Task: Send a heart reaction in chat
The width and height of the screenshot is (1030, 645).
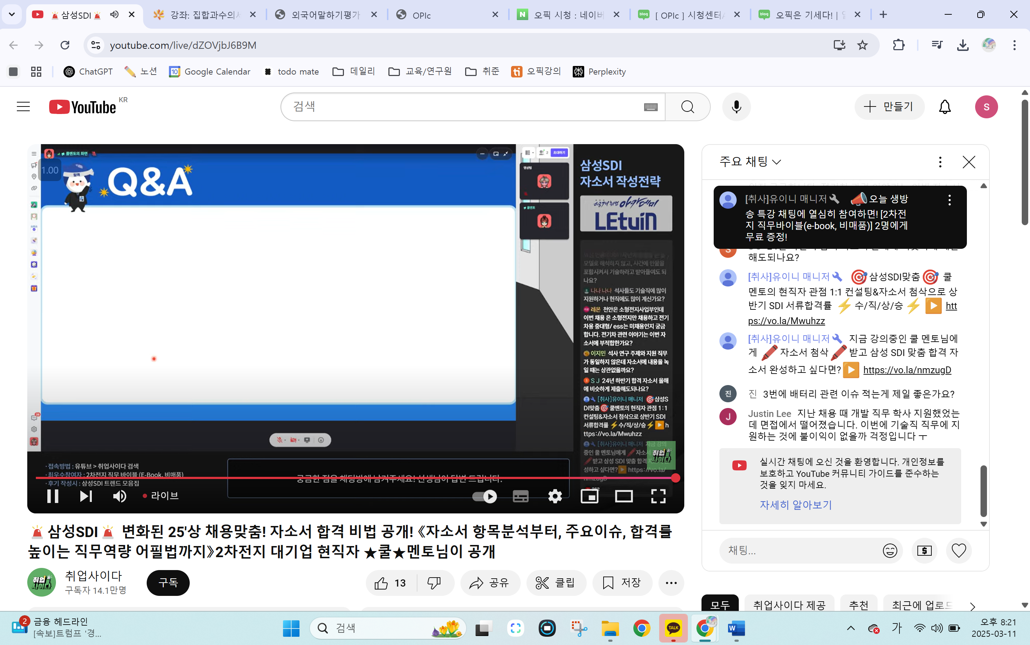Action: click(x=959, y=551)
